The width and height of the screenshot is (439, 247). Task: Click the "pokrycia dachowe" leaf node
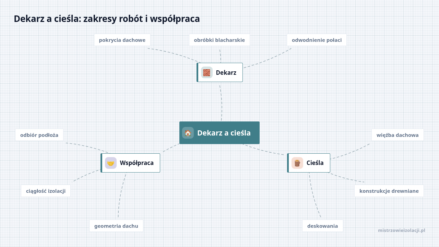tap(122, 40)
